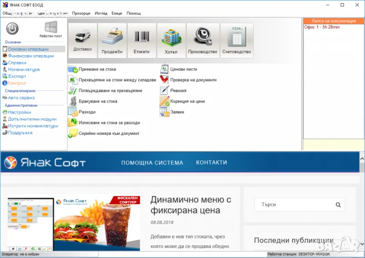
Task: Click the magnifier icon in search box
Action: (x=338, y=205)
